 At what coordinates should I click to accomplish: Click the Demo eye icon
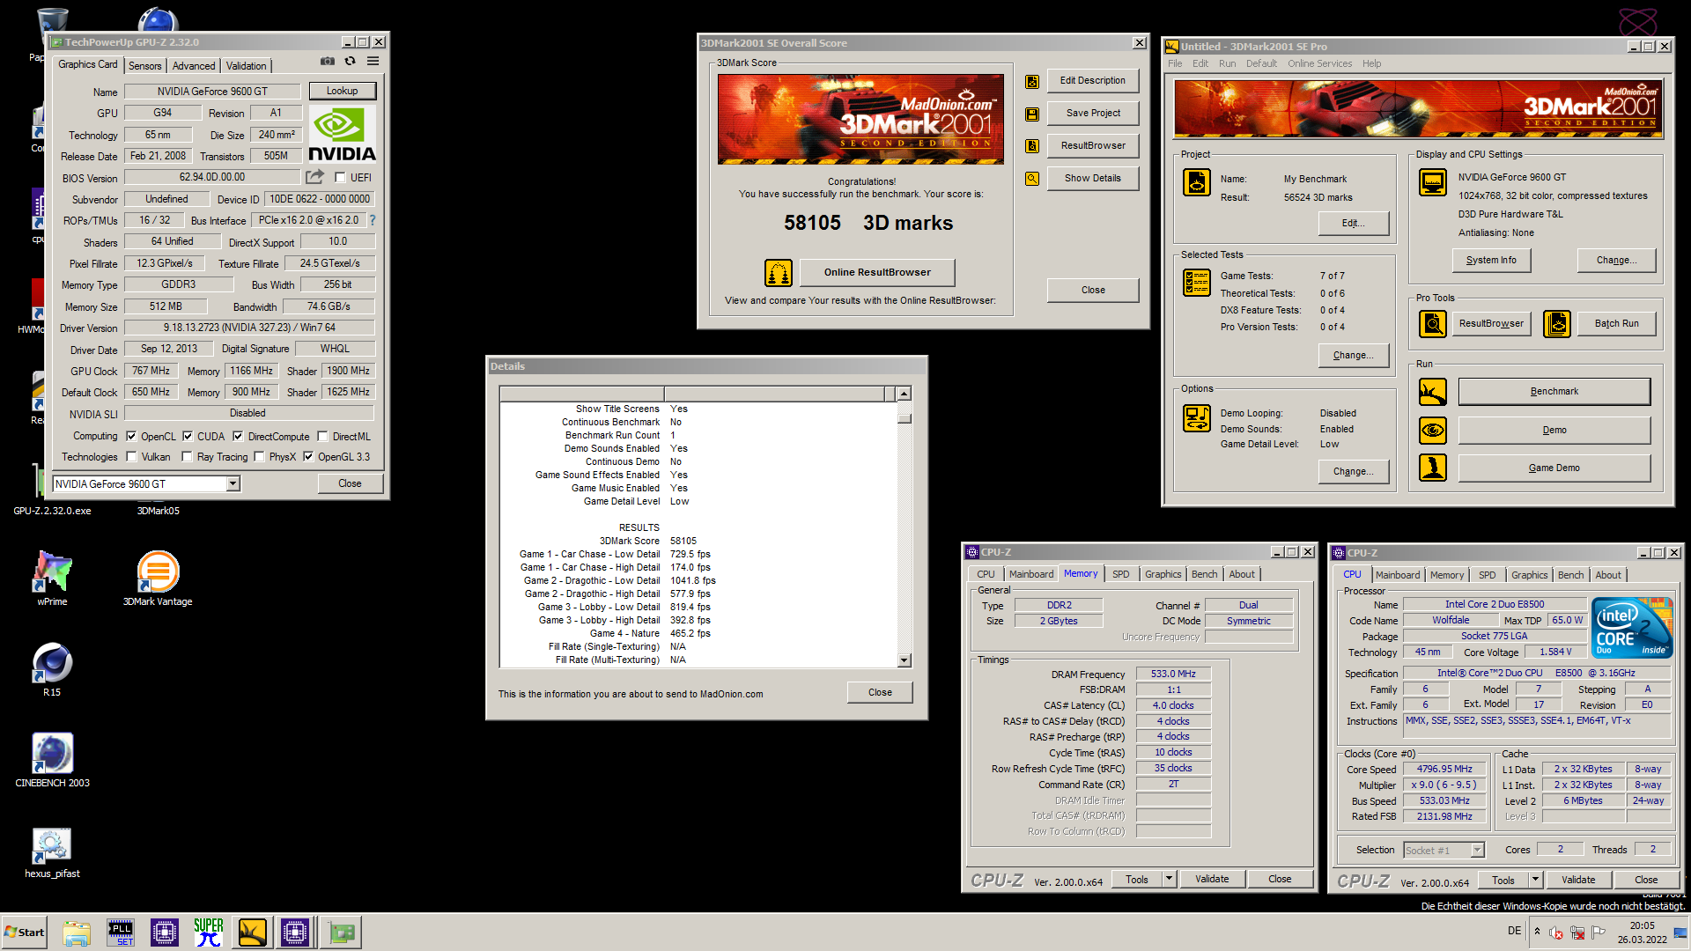click(1433, 431)
